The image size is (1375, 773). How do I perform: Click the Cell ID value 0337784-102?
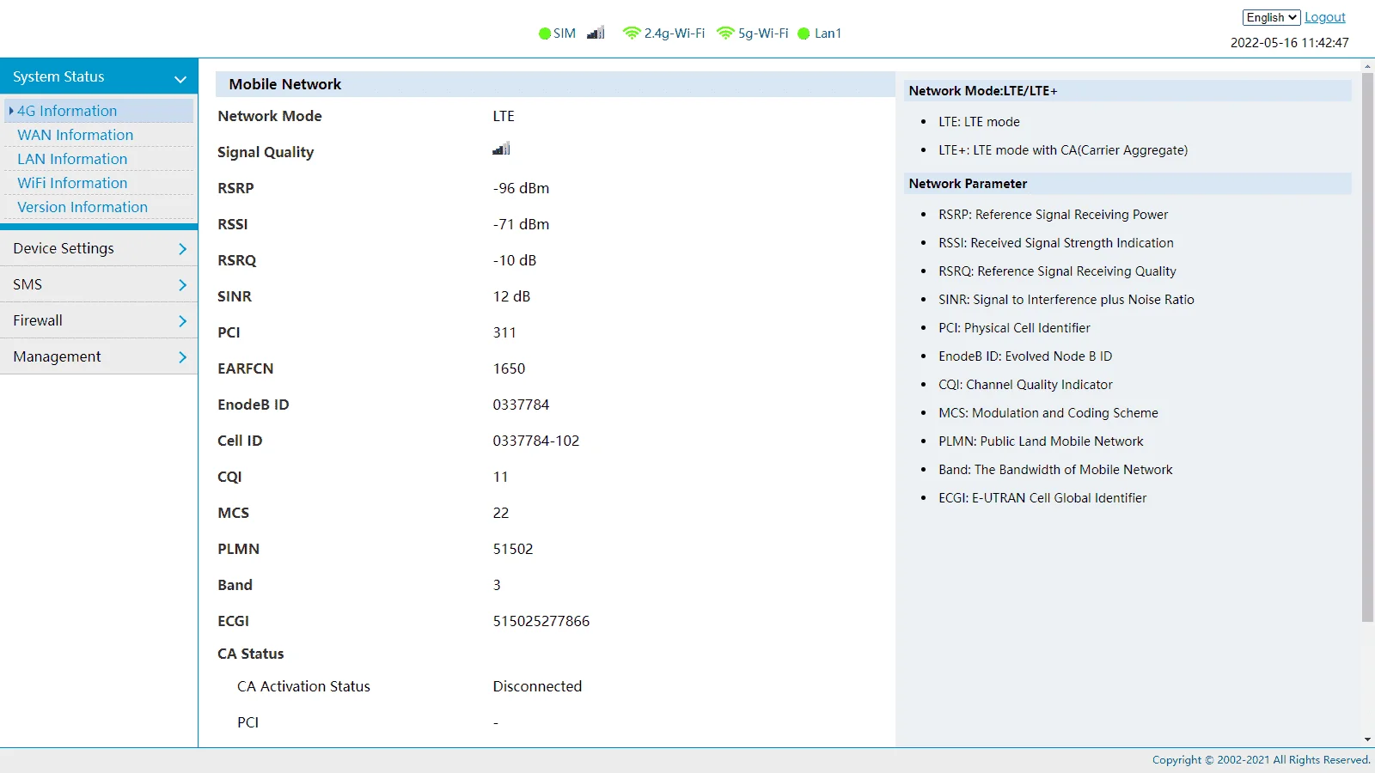536,441
